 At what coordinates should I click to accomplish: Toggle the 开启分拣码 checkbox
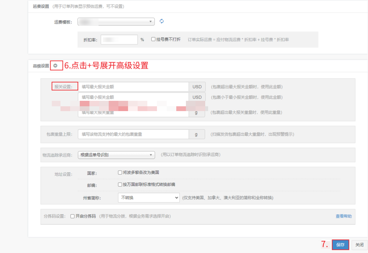[73, 216]
